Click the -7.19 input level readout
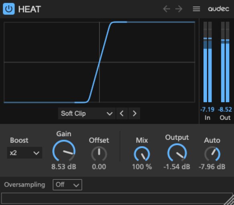Viewport: 234px width, 205px height. click(x=207, y=109)
